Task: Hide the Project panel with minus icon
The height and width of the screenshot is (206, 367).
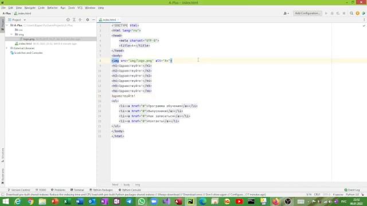Action: pyautogui.click(x=93, y=20)
